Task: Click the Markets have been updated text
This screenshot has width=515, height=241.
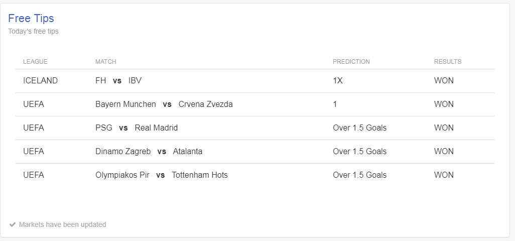Action: tap(62, 224)
